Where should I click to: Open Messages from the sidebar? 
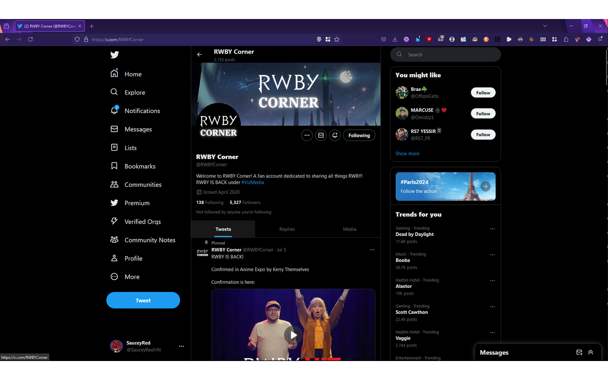tap(131, 129)
